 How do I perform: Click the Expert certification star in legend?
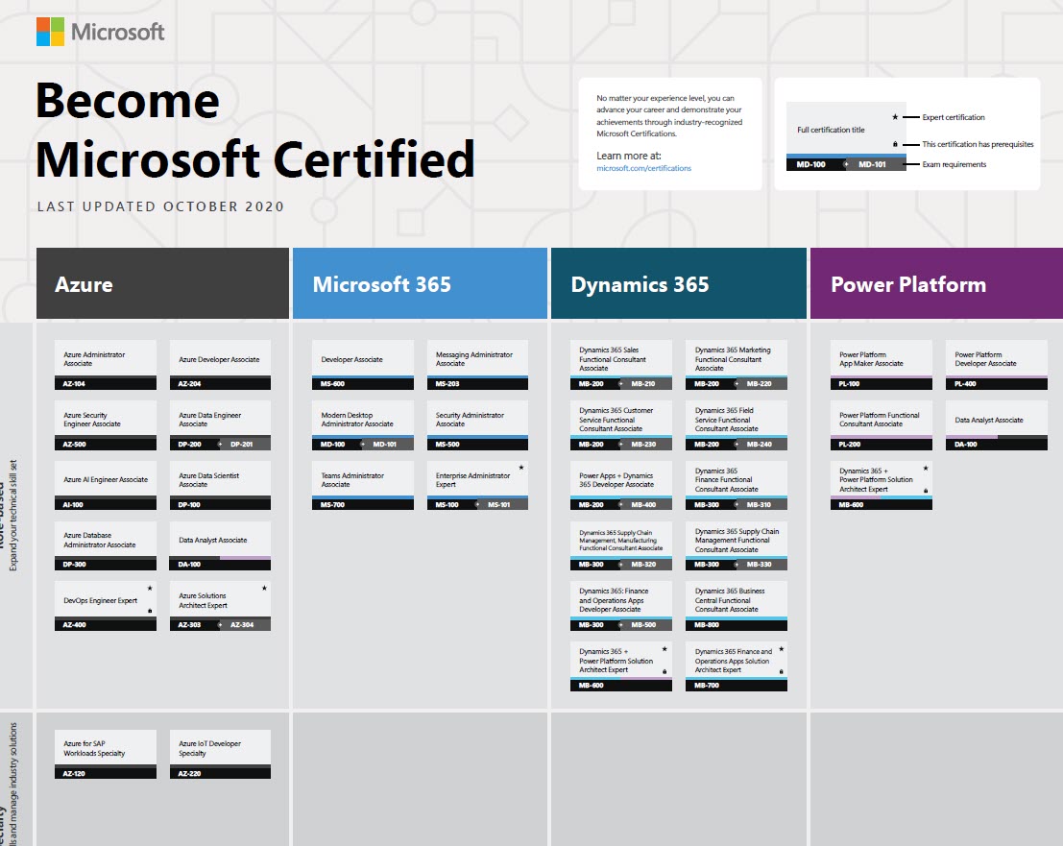[x=895, y=117]
